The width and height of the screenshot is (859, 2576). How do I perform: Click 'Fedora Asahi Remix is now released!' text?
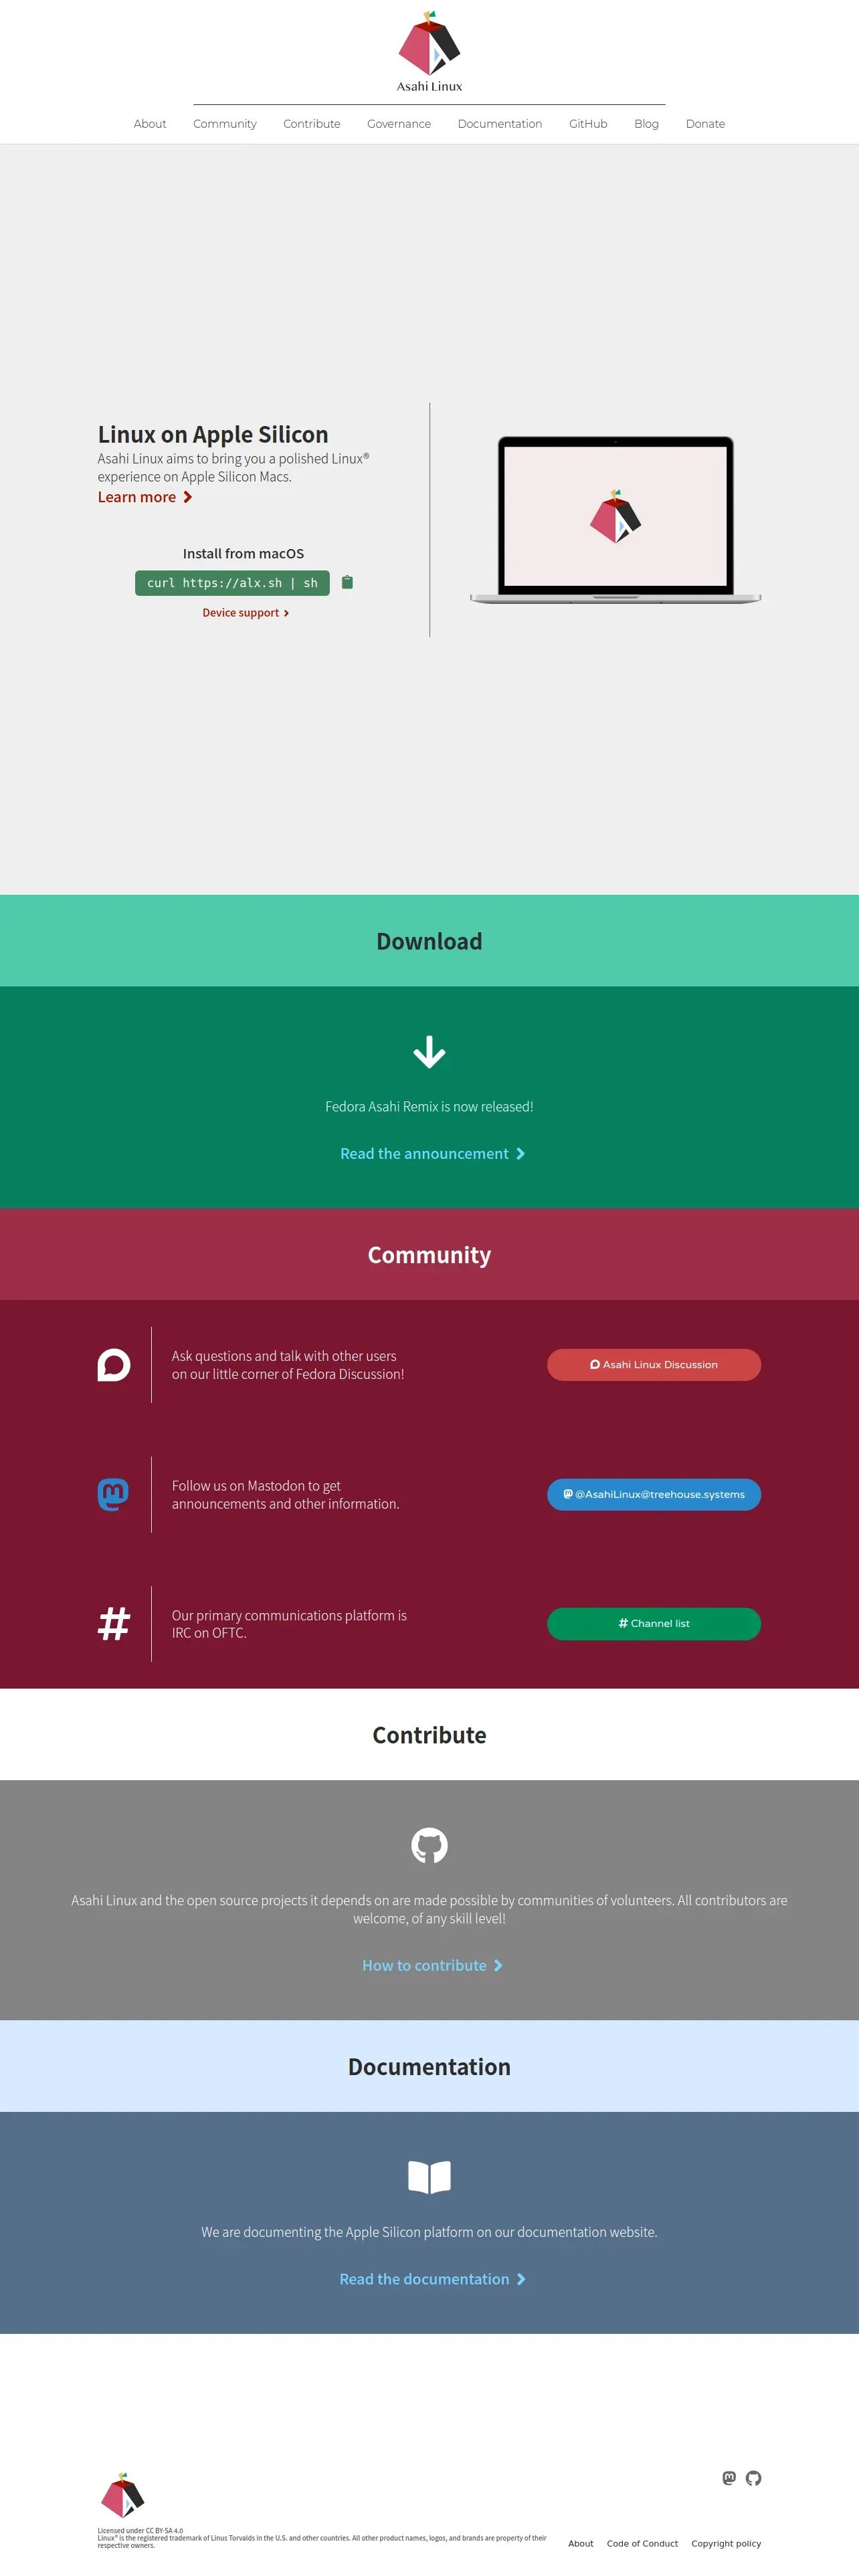429,1106
